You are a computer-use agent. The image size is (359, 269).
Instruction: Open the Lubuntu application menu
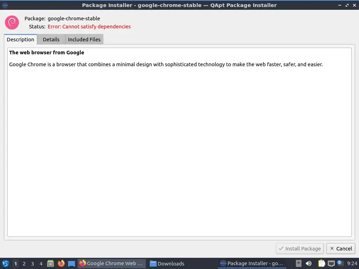tap(6, 263)
